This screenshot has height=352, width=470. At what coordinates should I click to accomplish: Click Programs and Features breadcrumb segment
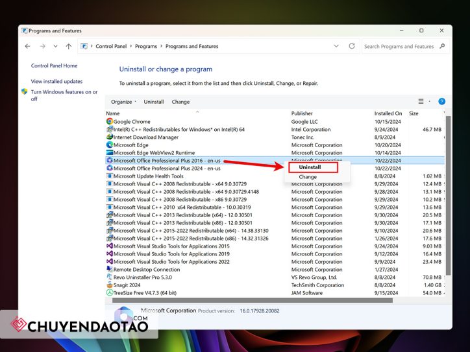point(192,46)
